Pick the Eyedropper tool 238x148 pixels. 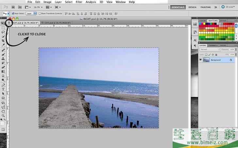coord(3,45)
